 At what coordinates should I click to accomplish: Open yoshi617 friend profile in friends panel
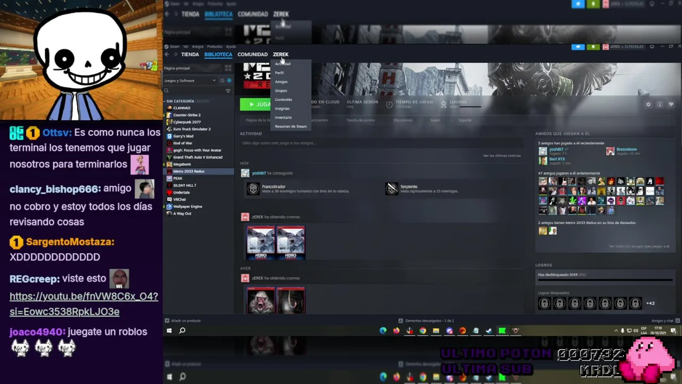[556, 149]
